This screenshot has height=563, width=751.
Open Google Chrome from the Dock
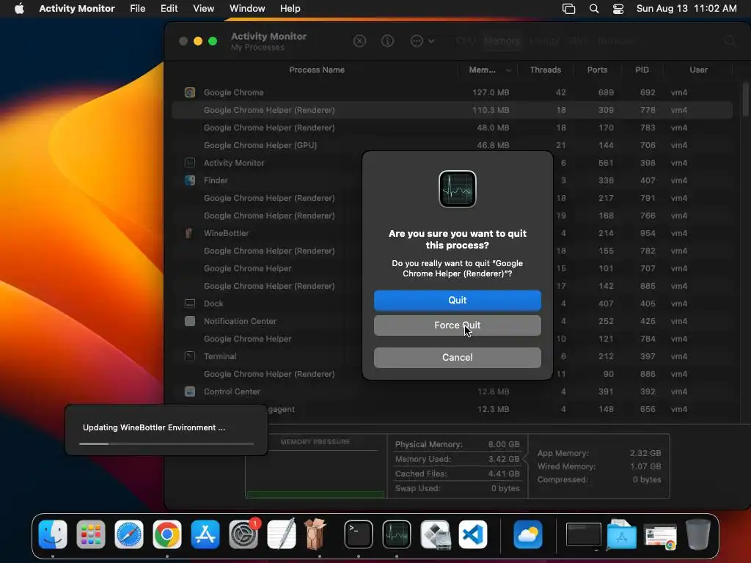coord(166,534)
